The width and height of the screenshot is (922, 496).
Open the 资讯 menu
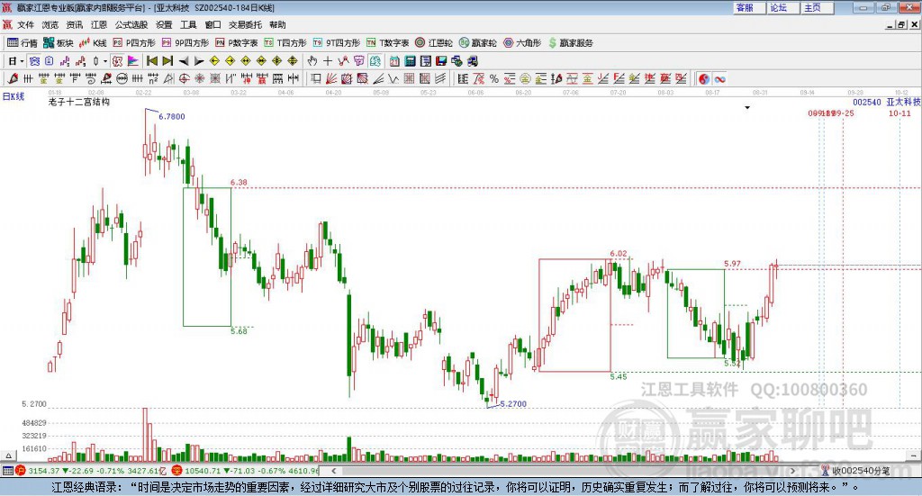[x=74, y=24]
